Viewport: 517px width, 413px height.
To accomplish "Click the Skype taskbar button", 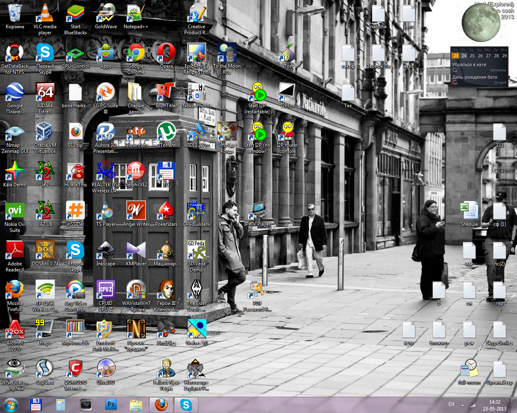I will tap(186, 405).
